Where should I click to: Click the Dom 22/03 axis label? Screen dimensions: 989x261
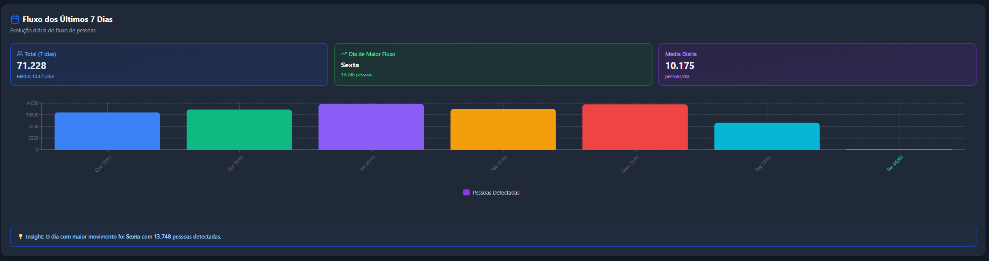(x=630, y=164)
